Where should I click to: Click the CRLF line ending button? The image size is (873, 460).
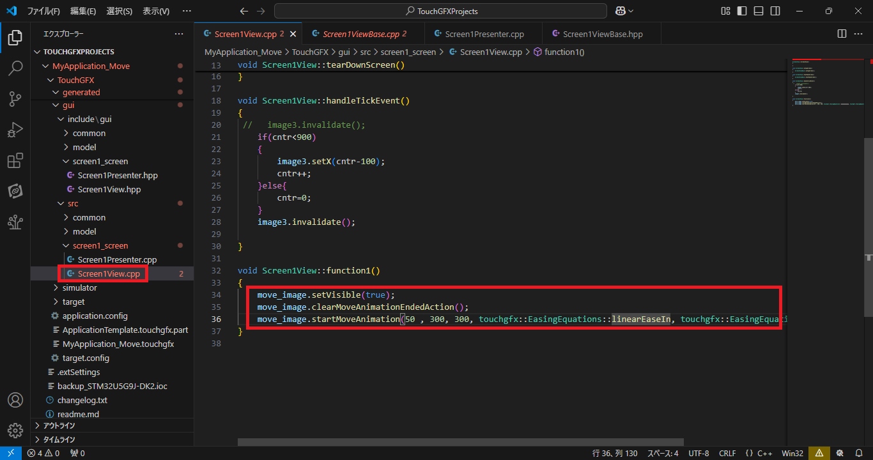click(x=727, y=453)
